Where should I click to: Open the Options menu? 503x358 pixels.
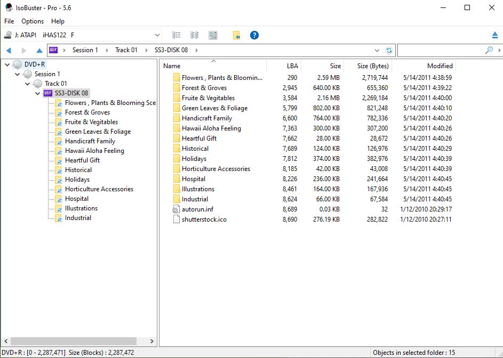point(33,21)
